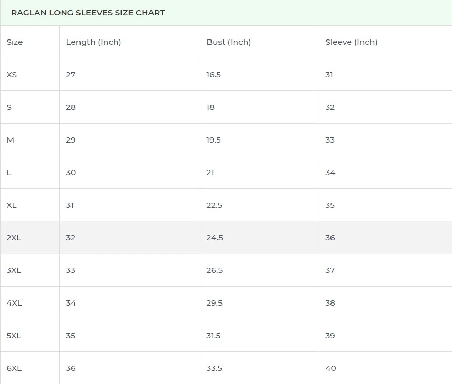Select the 6XL size cell
The height and width of the screenshot is (384, 452).
(14, 368)
